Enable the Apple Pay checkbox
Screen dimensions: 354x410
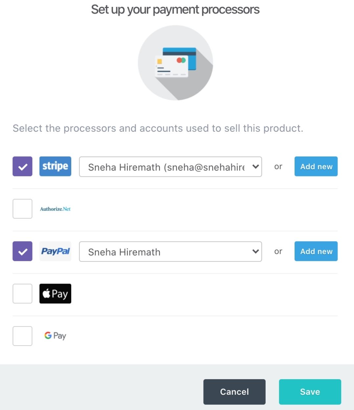coord(22,293)
